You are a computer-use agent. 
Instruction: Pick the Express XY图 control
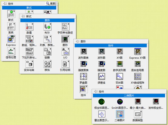click(x=138, y=52)
